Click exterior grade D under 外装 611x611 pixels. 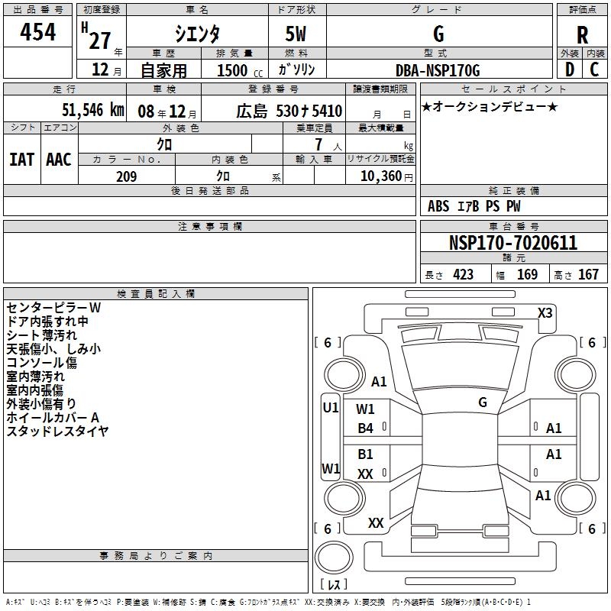[x=570, y=70]
